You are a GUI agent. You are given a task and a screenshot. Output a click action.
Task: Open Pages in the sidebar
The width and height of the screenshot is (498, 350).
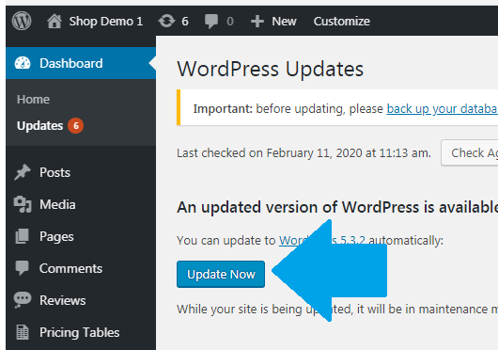(56, 236)
